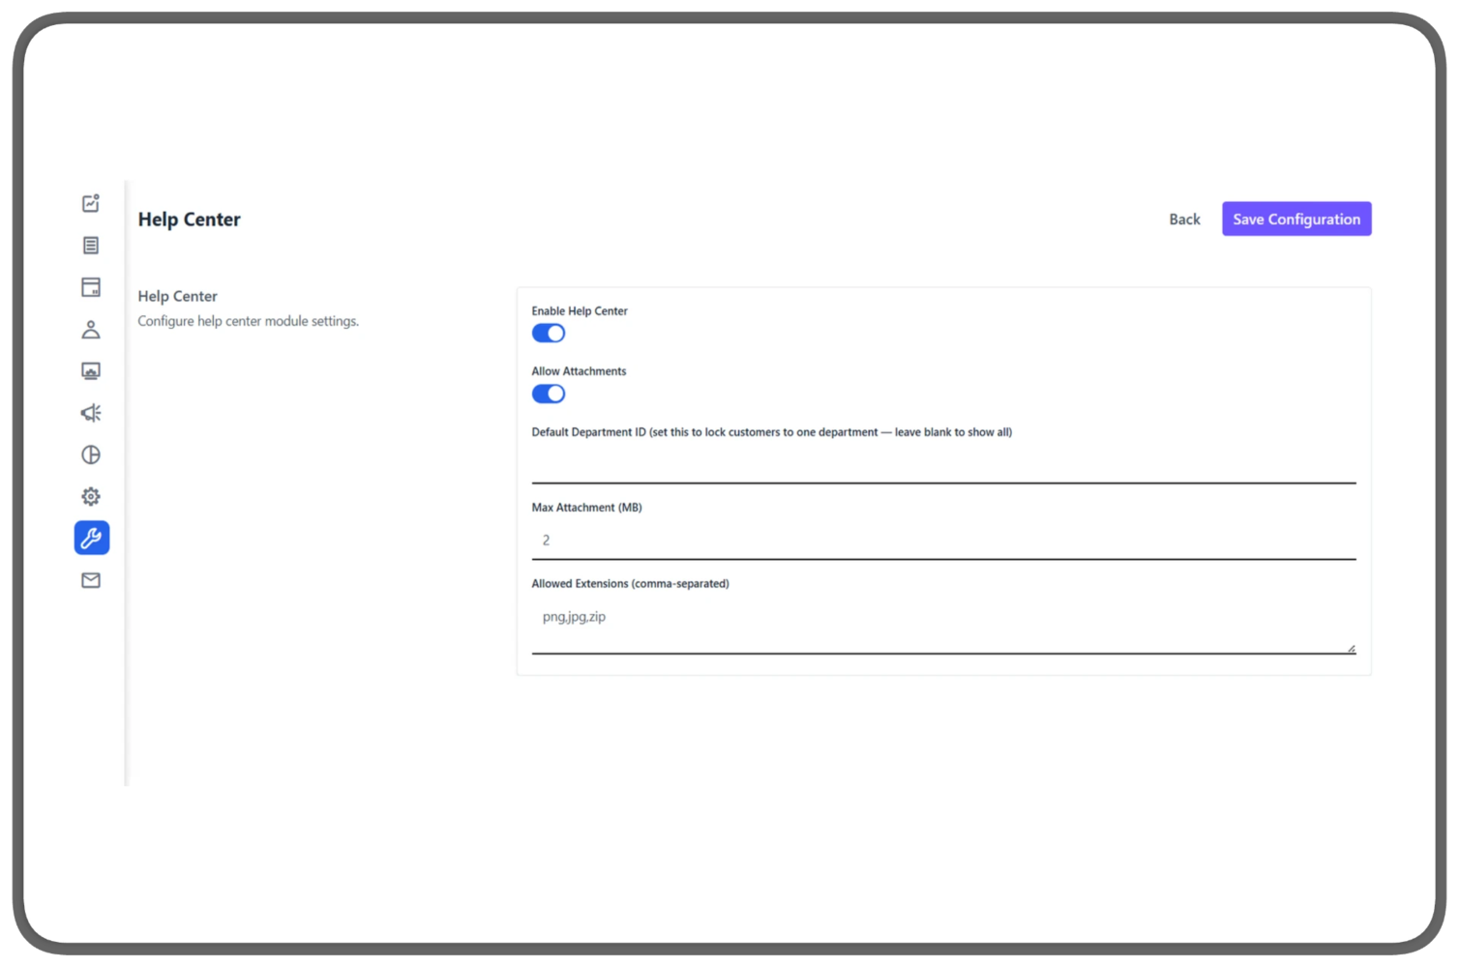Image resolution: width=1459 pixels, height=967 pixels.
Task: Open the media monitor icon
Action: 91,370
